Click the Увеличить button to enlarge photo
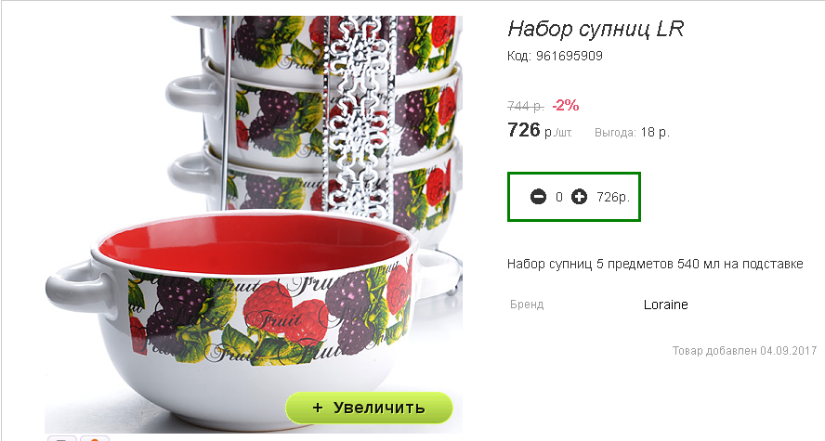The height and width of the screenshot is (441, 825). 369,408
